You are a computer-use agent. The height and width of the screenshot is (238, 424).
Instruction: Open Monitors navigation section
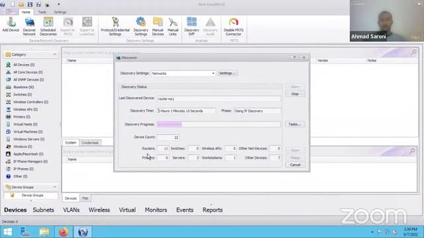click(156, 210)
